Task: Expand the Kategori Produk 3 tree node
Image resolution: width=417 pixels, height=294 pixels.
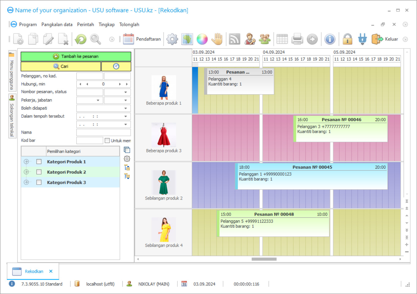Action: pyautogui.click(x=26, y=182)
